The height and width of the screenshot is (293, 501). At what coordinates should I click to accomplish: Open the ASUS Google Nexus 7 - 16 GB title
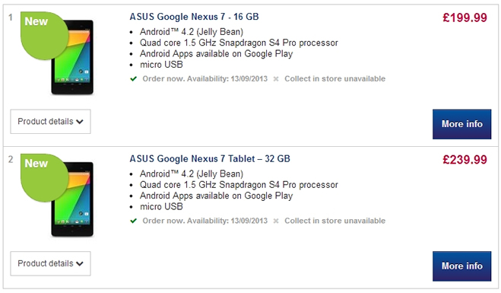click(194, 17)
